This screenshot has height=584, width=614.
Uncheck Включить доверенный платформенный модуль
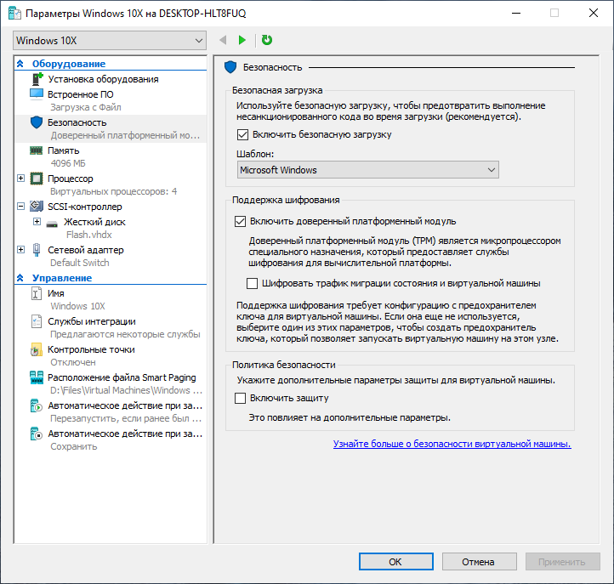pyautogui.click(x=240, y=222)
